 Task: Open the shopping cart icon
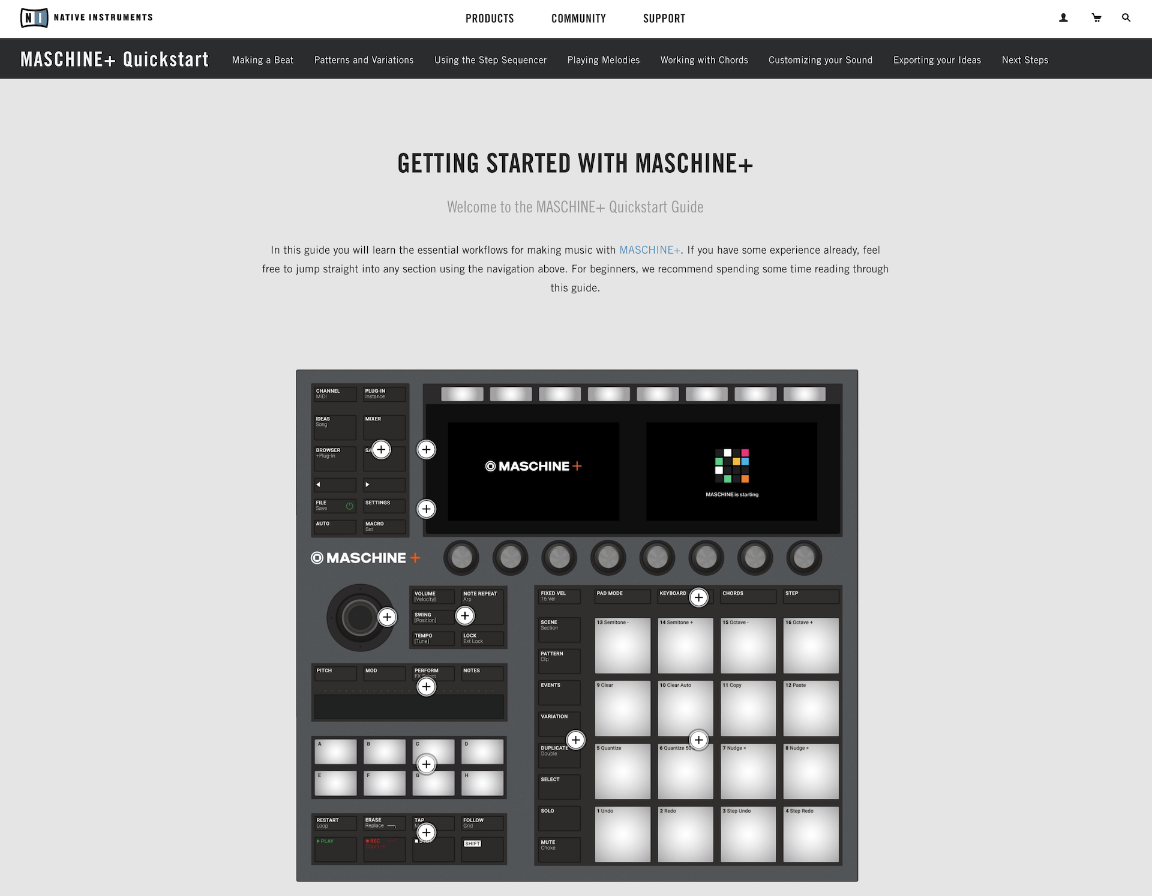pyautogui.click(x=1096, y=18)
